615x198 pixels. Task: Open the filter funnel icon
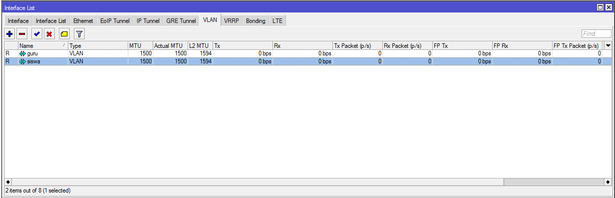[79, 34]
